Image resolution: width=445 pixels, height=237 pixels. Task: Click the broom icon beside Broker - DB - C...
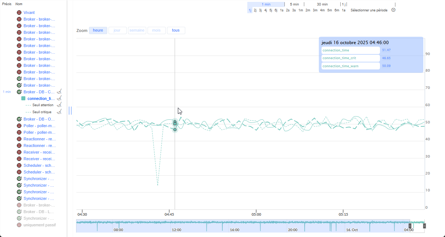tap(59, 92)
